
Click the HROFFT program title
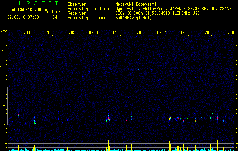point(39,3)
